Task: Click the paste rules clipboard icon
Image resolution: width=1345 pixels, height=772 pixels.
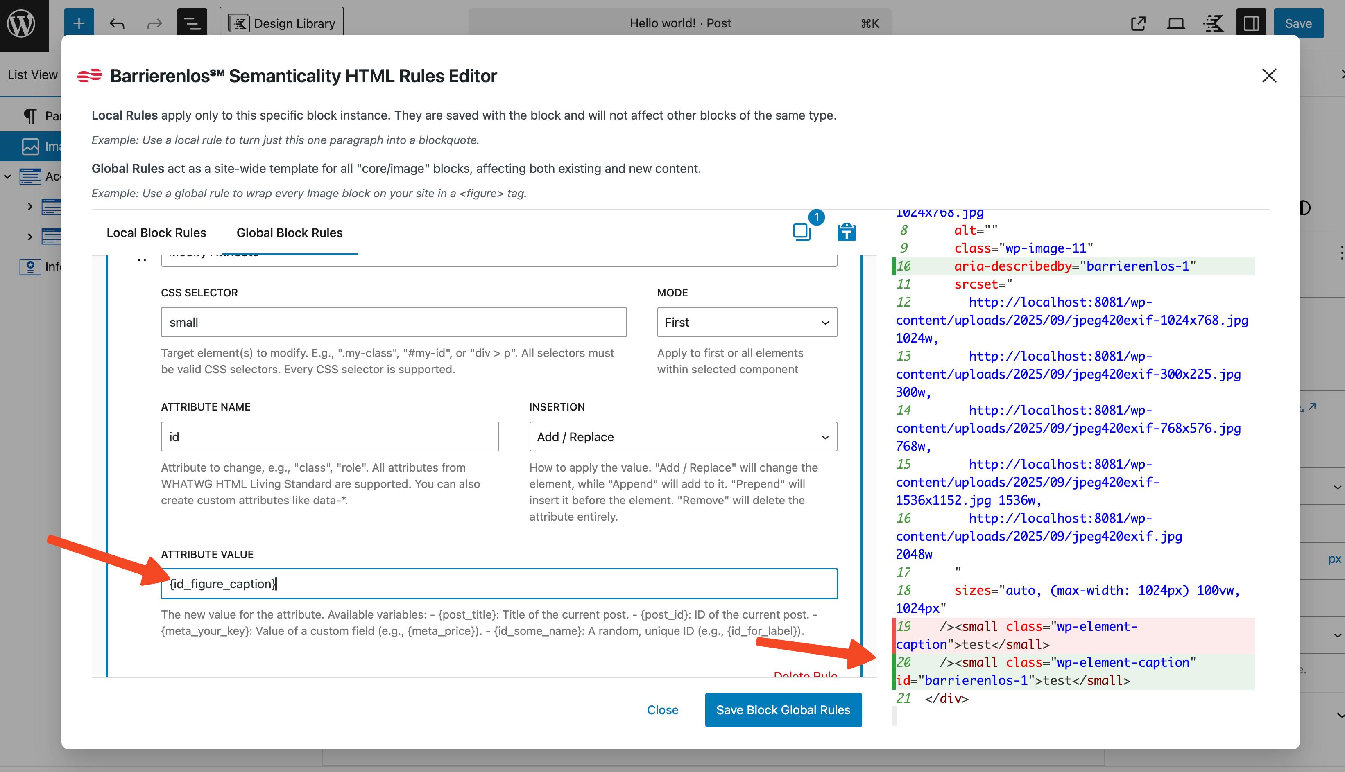Action: (x=847, y=232)
